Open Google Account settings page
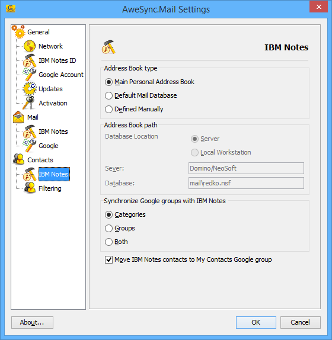 click(x=61, y=75)
